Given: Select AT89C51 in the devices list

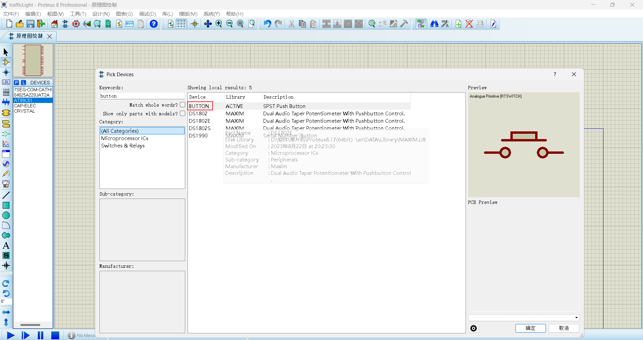Looking at the screenshot, I should click(33, 100).
